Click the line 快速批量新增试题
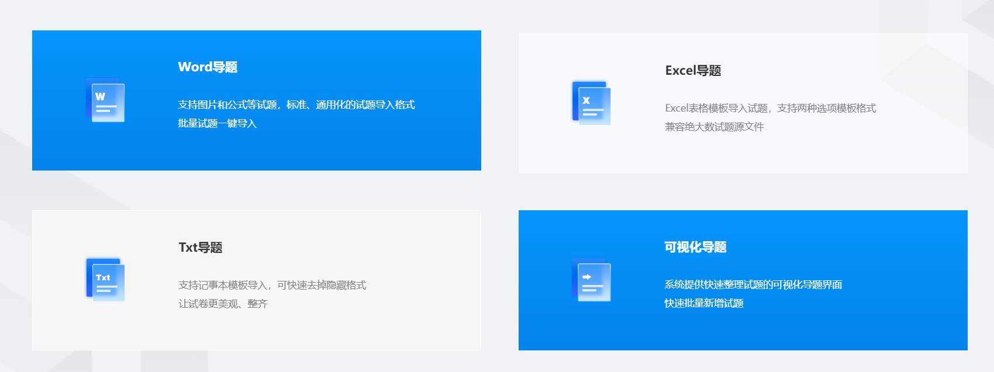 click(704, 304)
